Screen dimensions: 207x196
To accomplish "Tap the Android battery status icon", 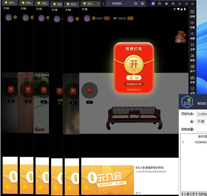I will tap(185, 9).
